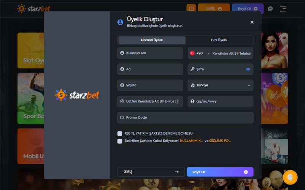Viewport: 305px width, 190px height.
Task: Click the info icon in email field
Action: click(177, 101)
